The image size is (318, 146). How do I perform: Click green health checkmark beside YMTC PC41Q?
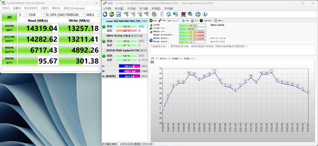(104, 41)
